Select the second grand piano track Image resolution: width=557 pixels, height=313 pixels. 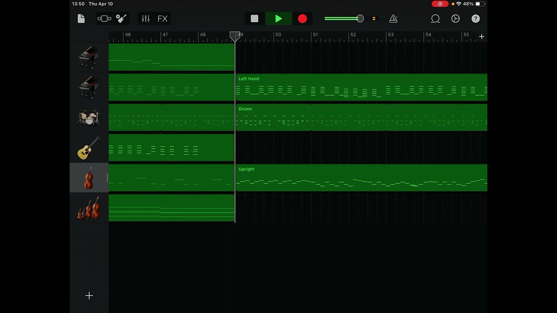[89, 87]
